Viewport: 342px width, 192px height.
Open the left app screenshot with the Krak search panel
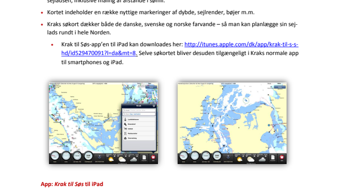(104, 123)
